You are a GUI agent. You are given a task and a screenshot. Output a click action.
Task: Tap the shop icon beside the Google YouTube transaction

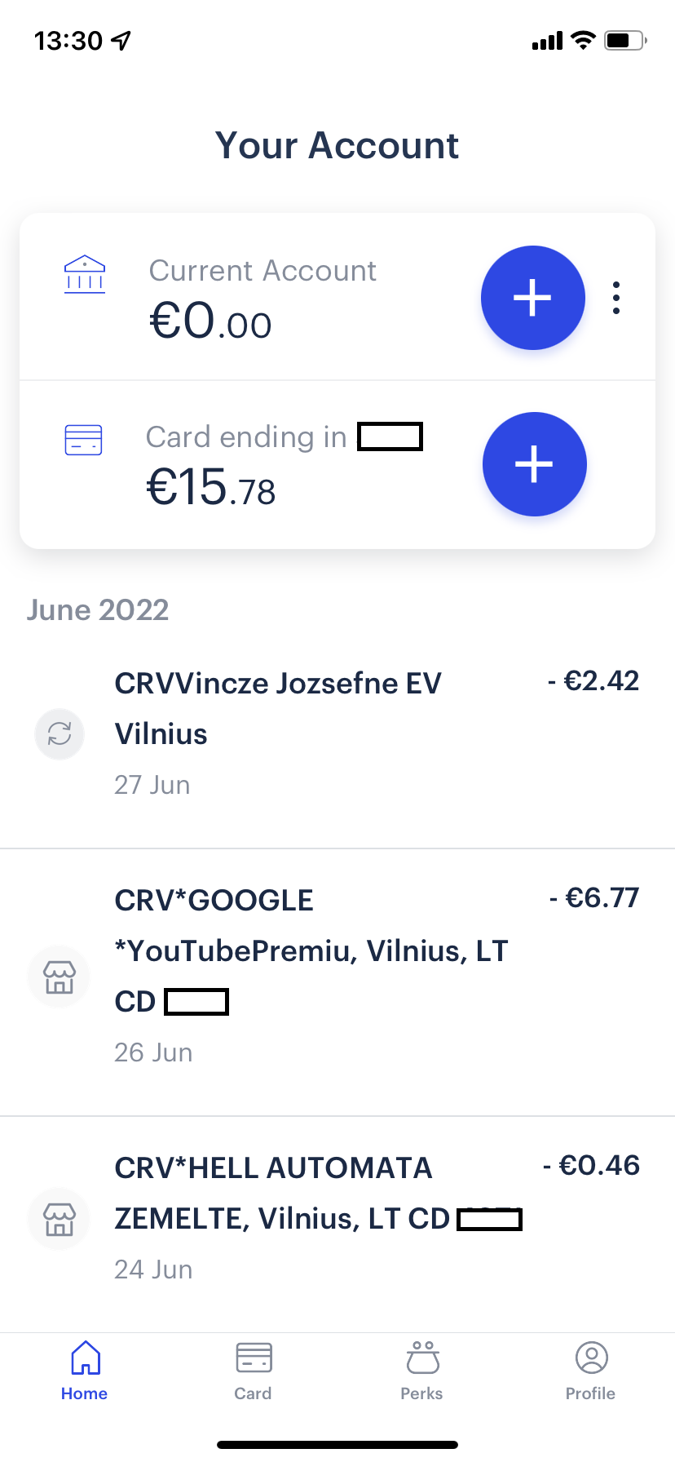60,976
